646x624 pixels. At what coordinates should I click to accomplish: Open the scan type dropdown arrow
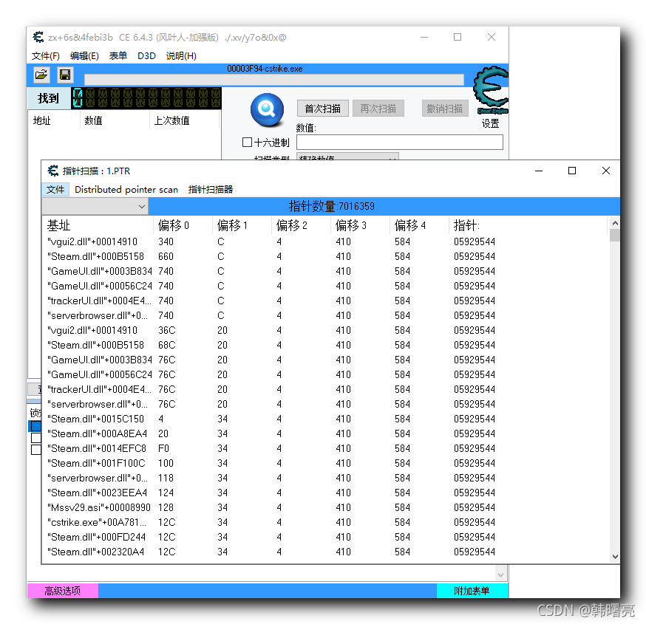392,158
